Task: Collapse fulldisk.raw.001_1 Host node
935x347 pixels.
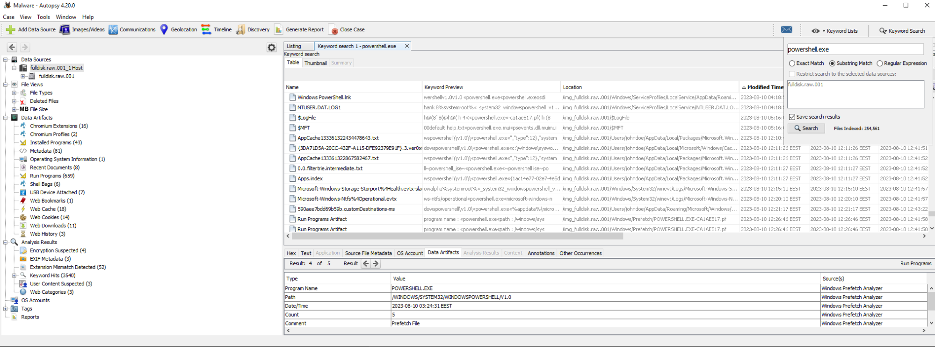Action: pyautogui.click(x=14, y=68)
